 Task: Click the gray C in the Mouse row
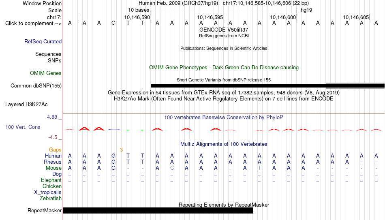click(172, 168)
